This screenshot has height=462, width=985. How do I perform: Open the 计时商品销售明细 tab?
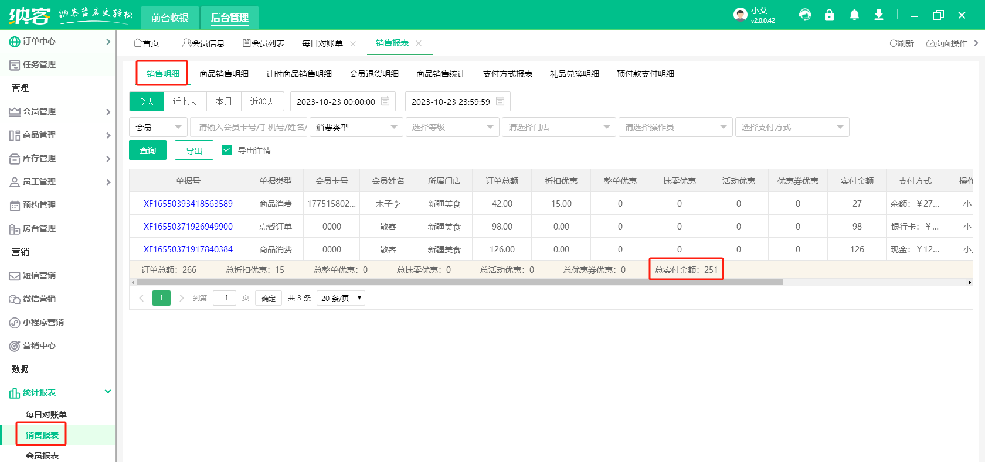tap(299, 74)
